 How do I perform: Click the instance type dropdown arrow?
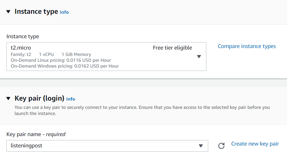click(x=199, y=57)
